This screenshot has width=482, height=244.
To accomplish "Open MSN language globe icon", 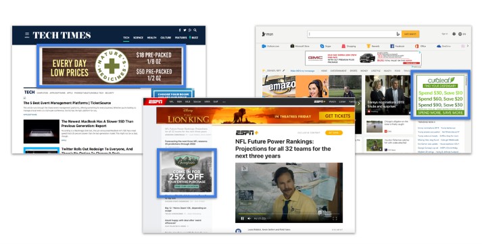I will tap(460, 34).
